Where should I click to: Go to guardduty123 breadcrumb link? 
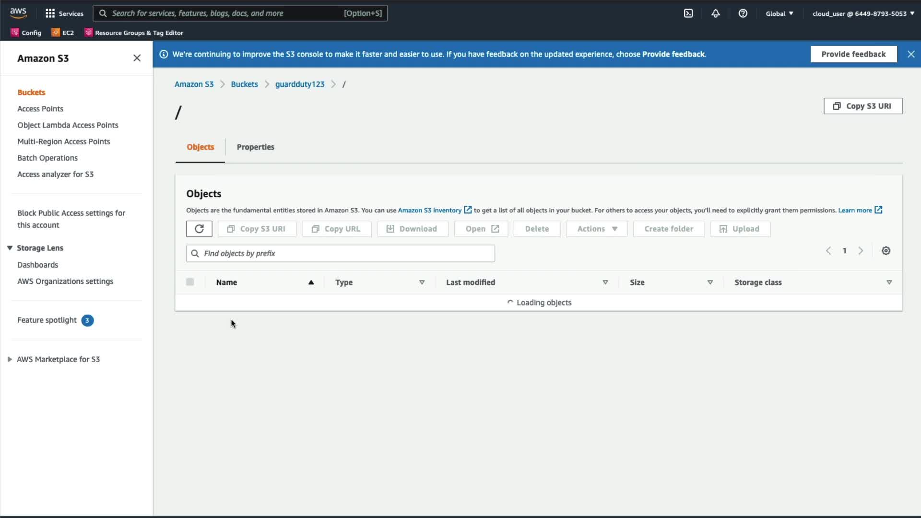pyautogui.click(x=300, y=84)
